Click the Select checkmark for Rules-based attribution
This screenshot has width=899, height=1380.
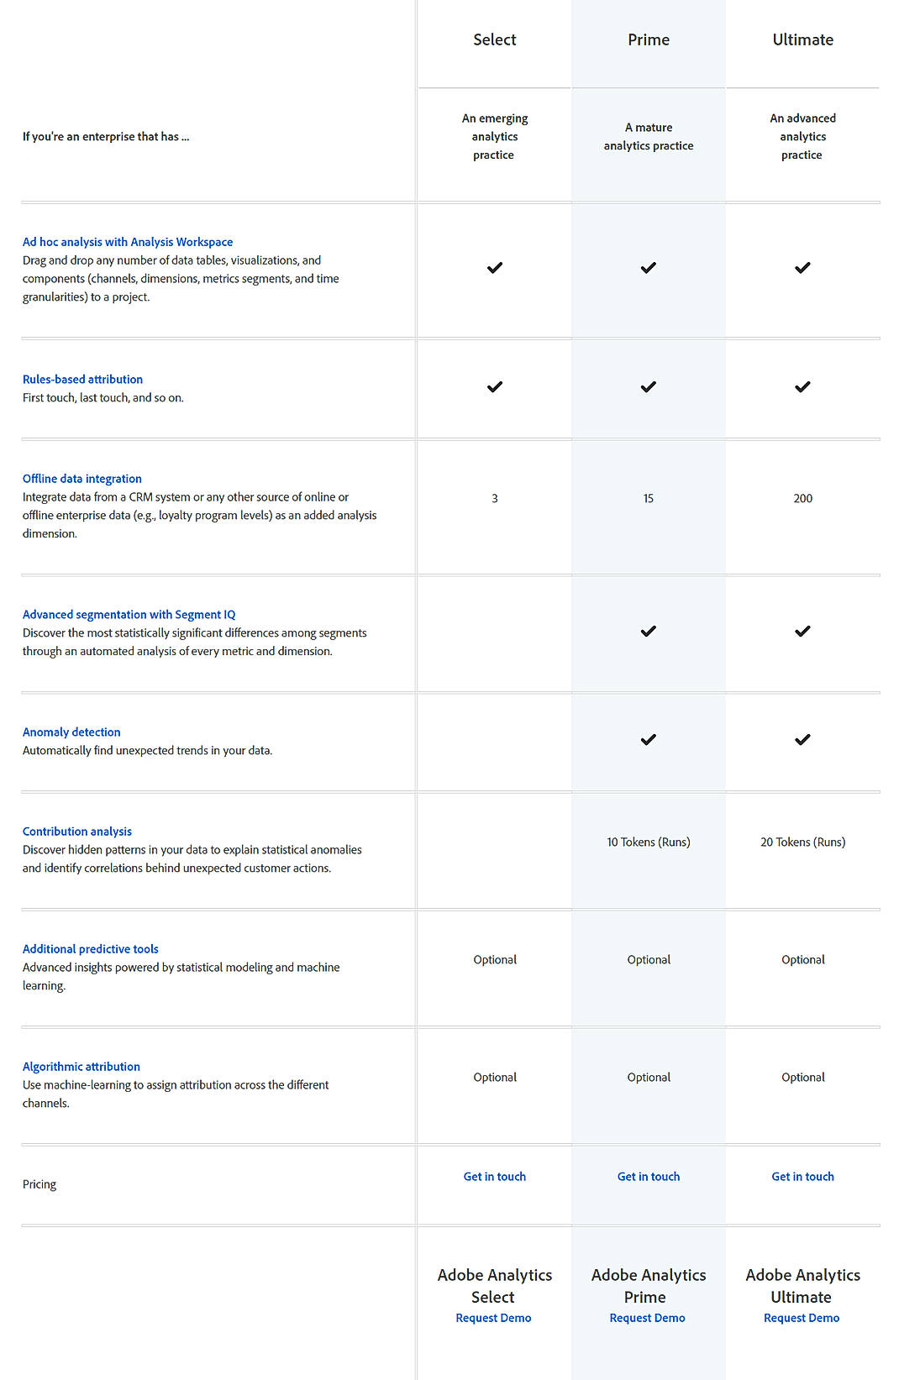494,387
